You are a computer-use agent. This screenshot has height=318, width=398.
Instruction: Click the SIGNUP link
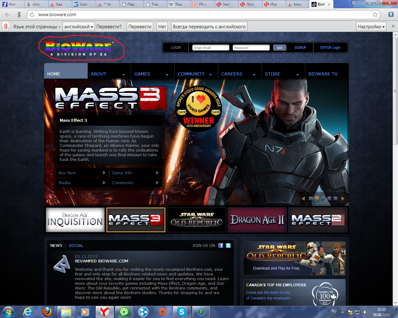pos(300,48)
